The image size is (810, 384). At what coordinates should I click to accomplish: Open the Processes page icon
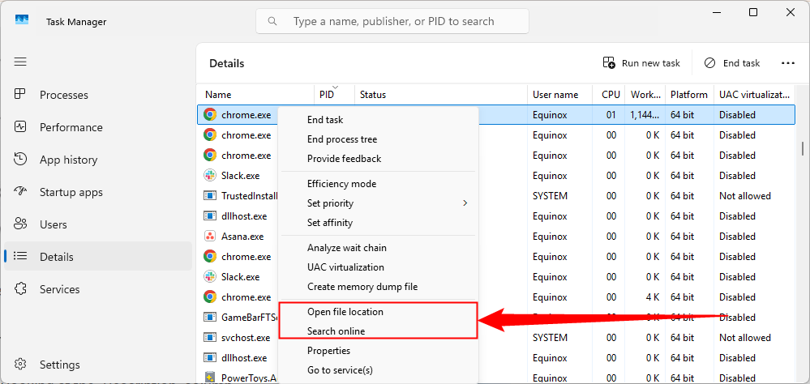coord(21,95)
